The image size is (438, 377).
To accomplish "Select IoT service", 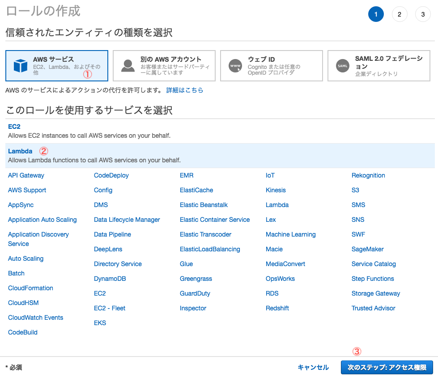I will (x=270, y=175).
